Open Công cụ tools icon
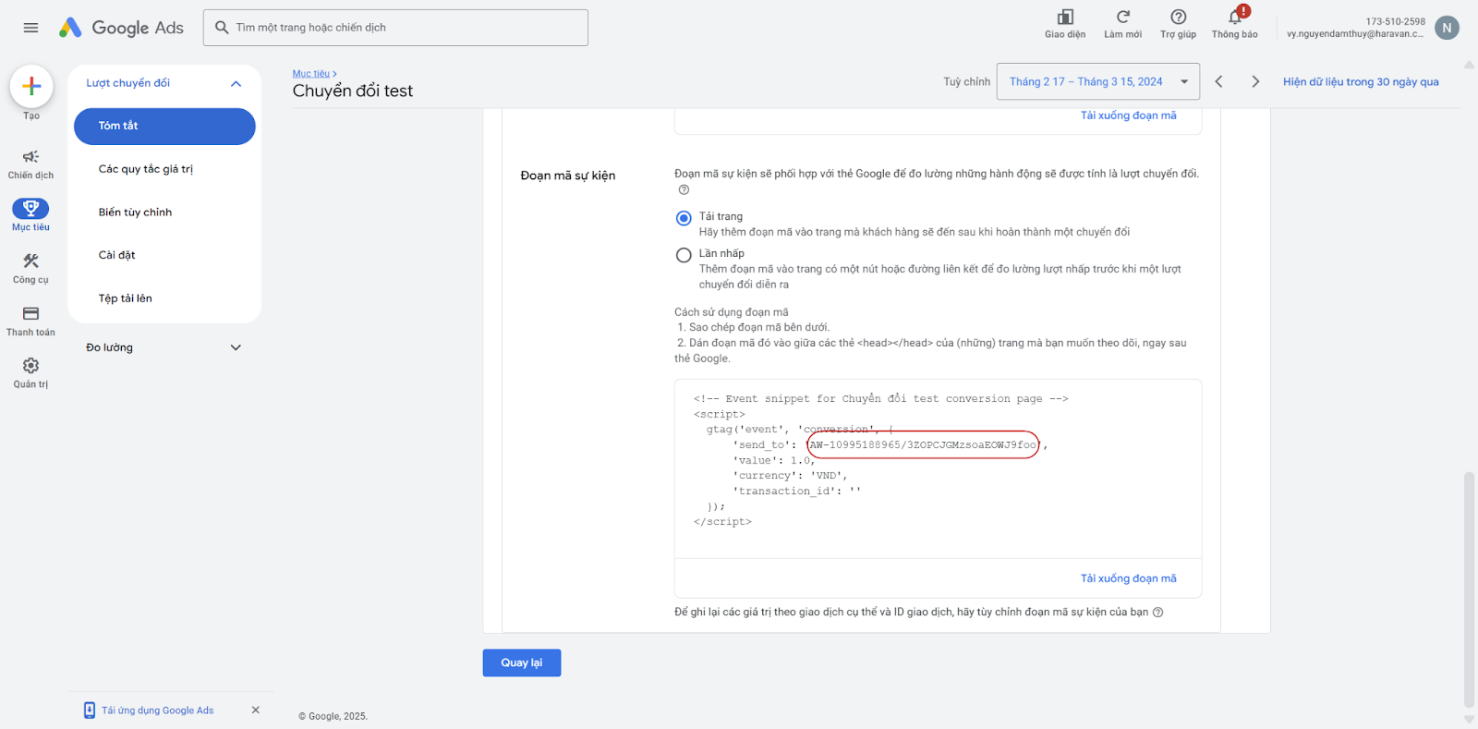Viewport: 1478px width, 729px height. (x=30, y=261)
